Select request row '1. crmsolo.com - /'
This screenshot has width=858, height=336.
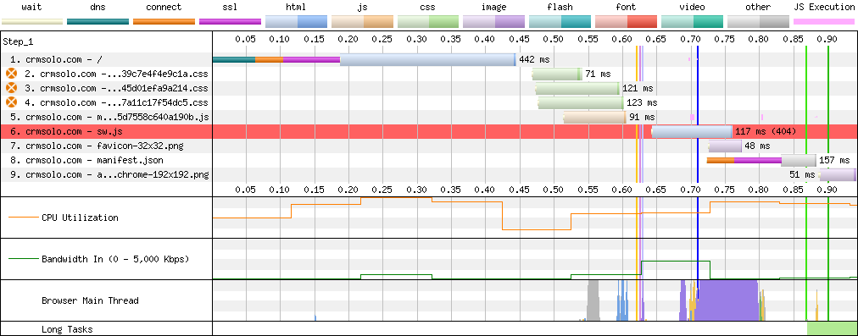coord(429,59)
